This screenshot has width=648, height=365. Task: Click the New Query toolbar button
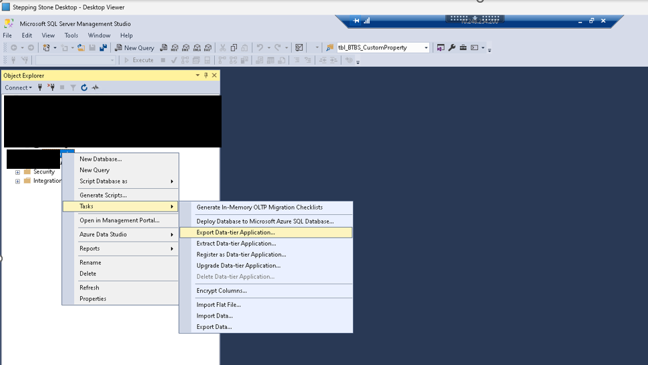tap(134, 47)
